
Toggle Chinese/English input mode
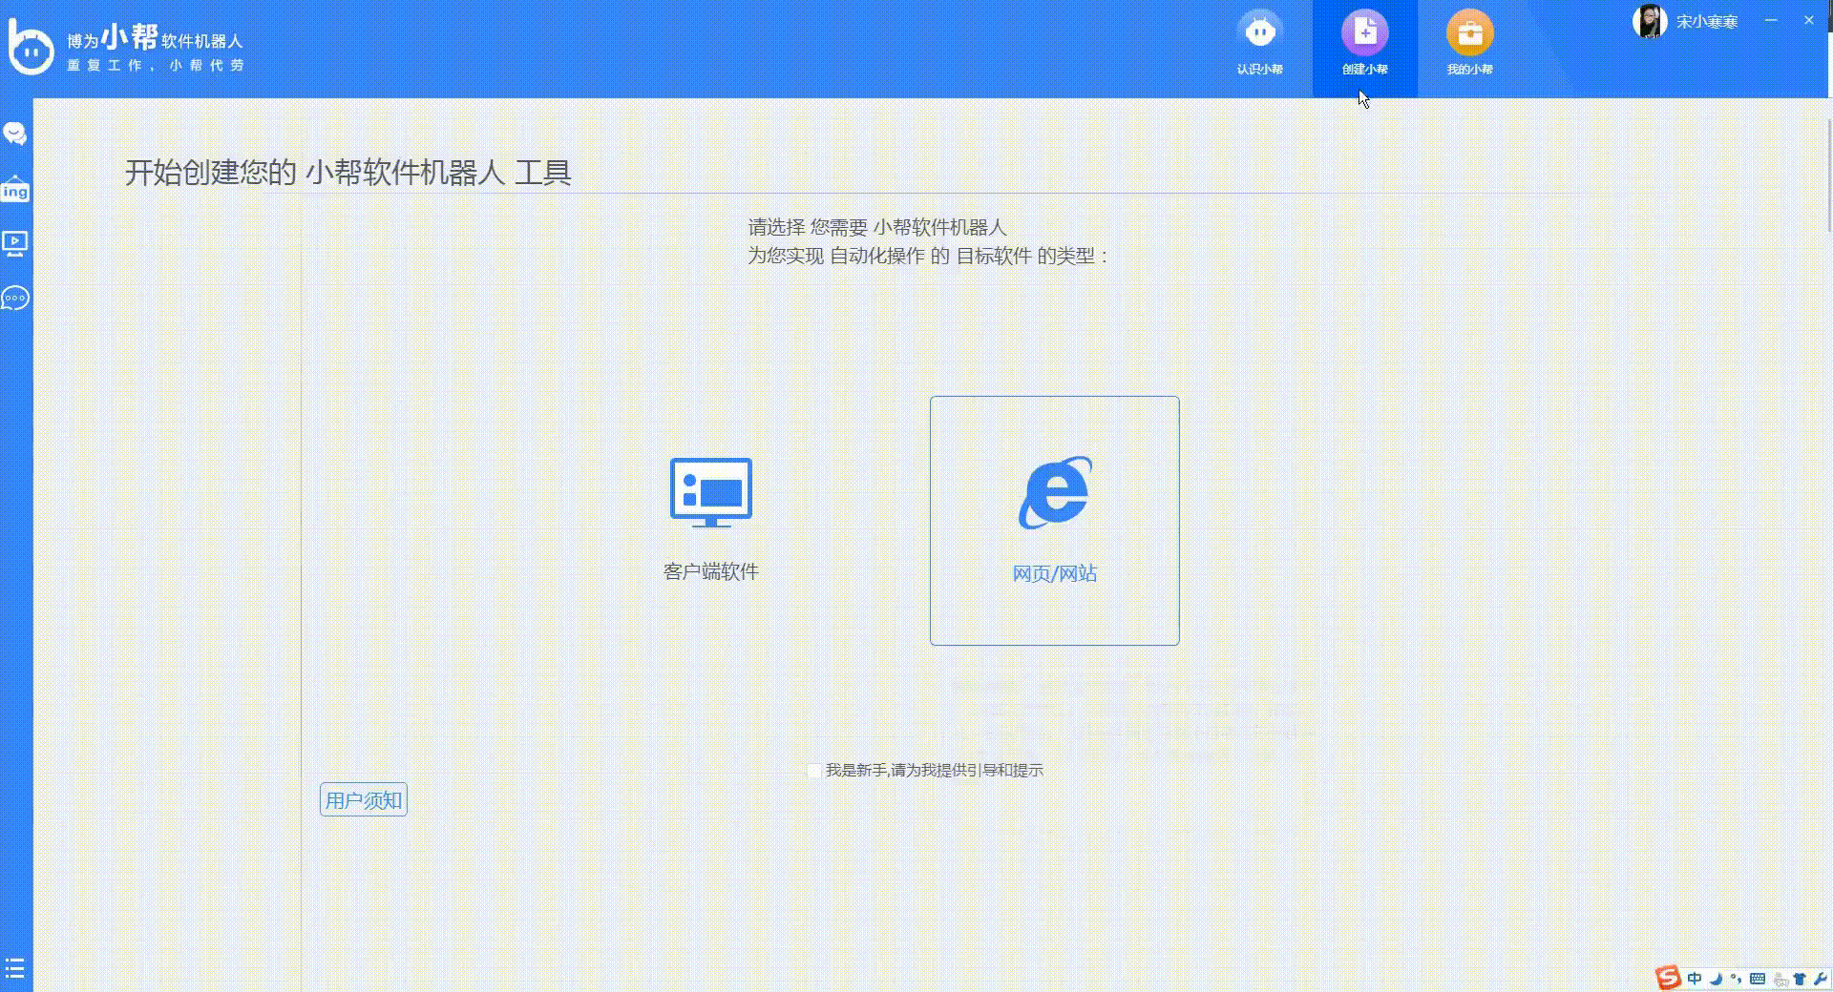[x=1695, y=979]
